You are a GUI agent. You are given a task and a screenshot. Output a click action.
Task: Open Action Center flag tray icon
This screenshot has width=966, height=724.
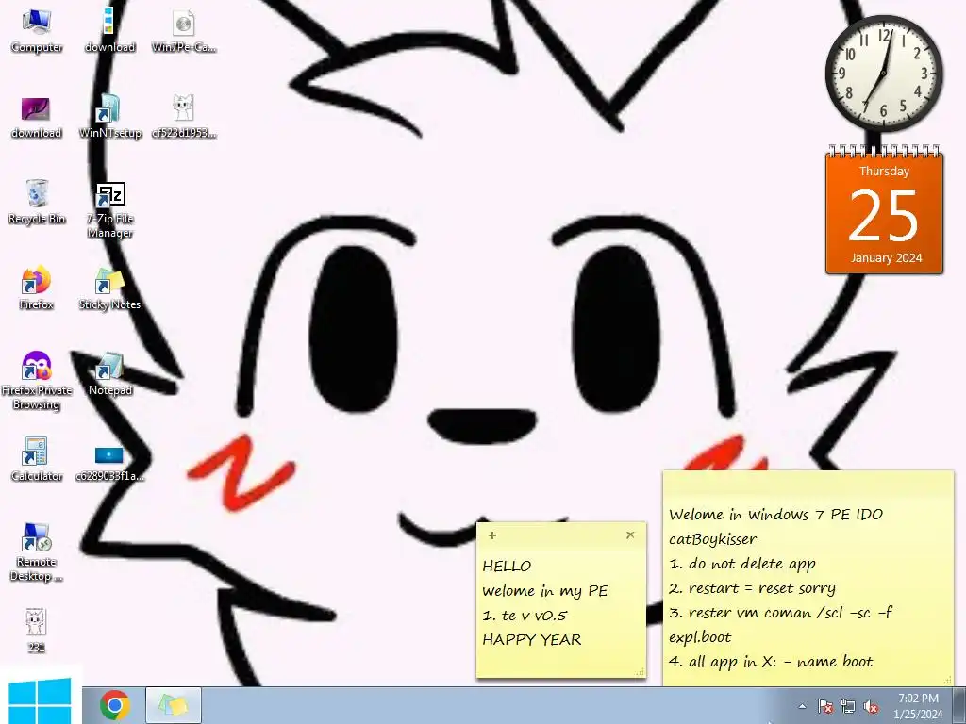[x=824, y=706]
